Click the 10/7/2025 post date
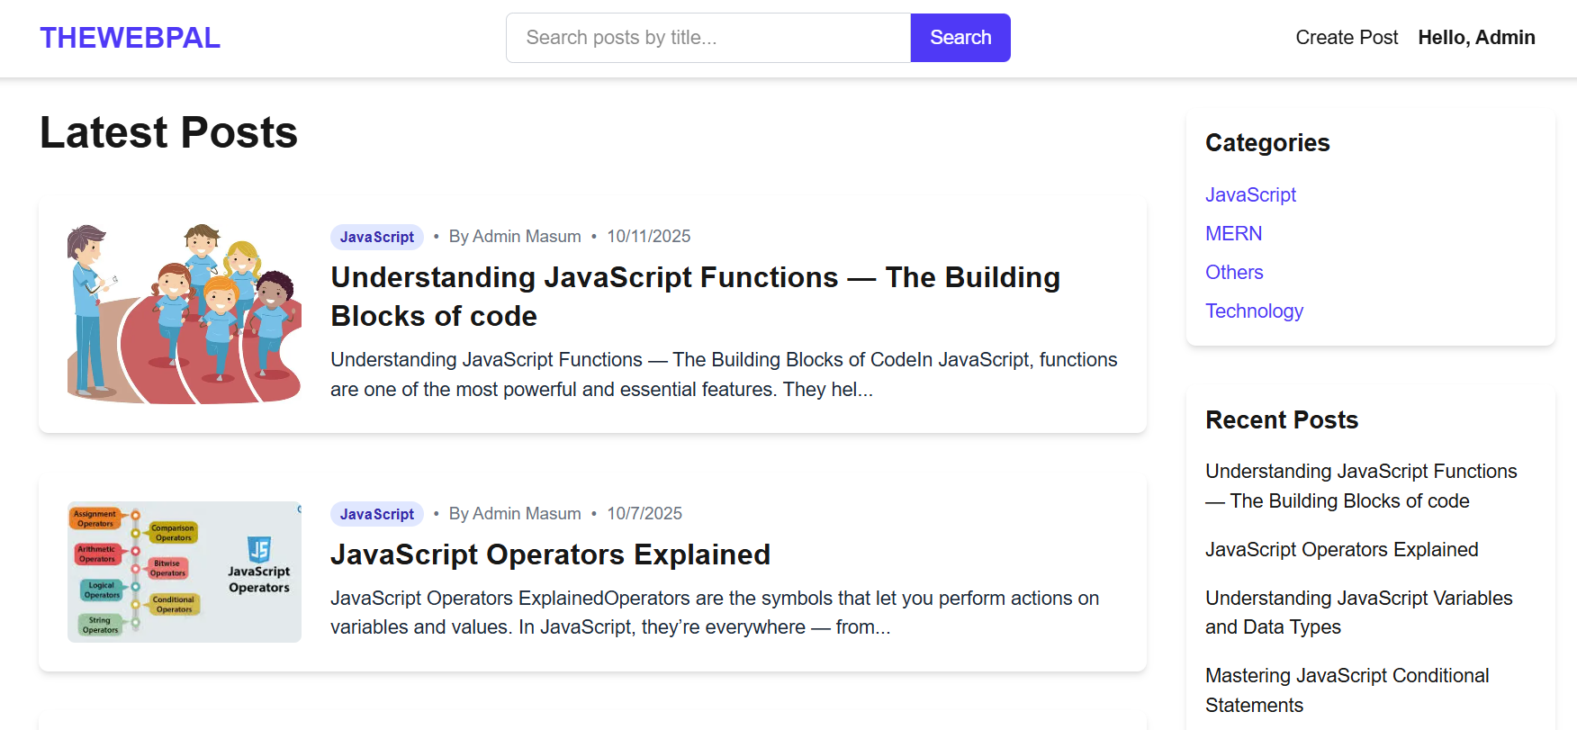1577x730 pixels. pyautogui.click(x=644, y=514)
